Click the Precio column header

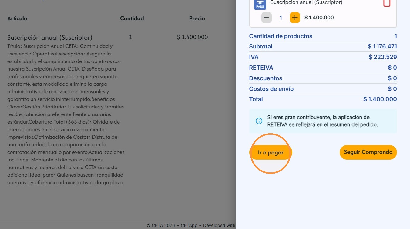coord(197,18)
